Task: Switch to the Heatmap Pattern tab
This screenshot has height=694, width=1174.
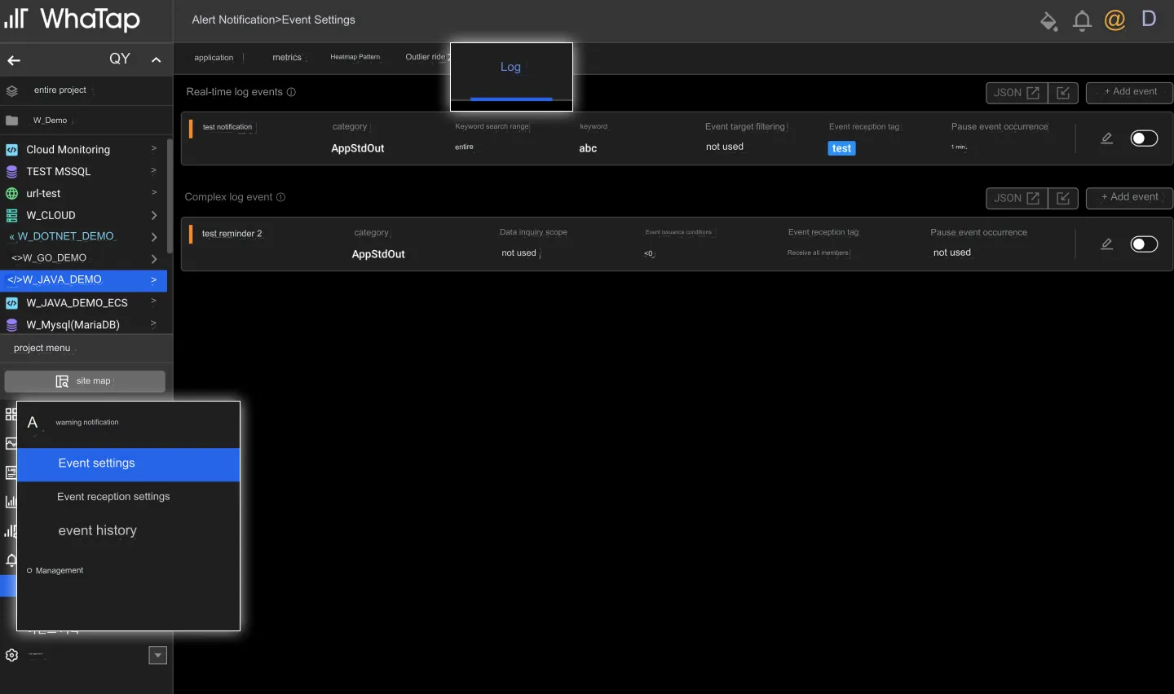Action: click(355, 57)
